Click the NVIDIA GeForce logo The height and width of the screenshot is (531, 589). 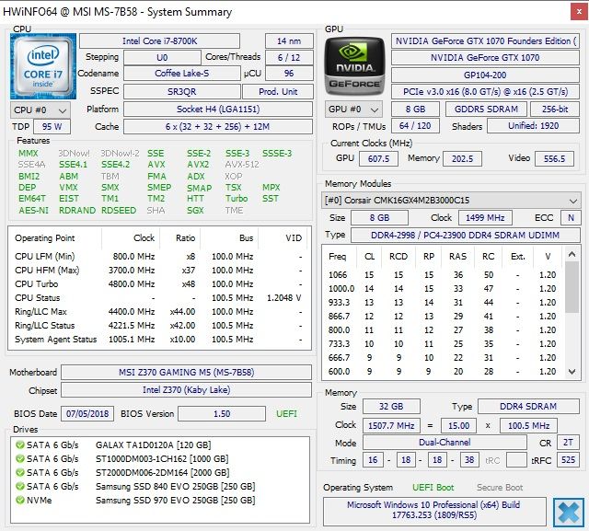point(354,66)
